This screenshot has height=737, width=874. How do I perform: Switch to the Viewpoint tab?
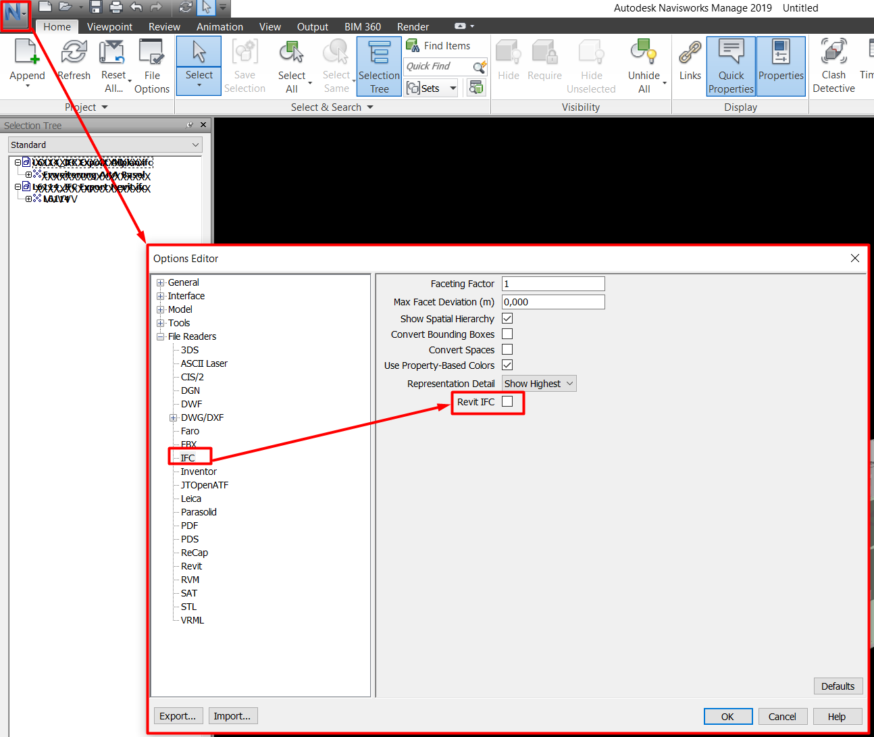click(x=109, y=26)
